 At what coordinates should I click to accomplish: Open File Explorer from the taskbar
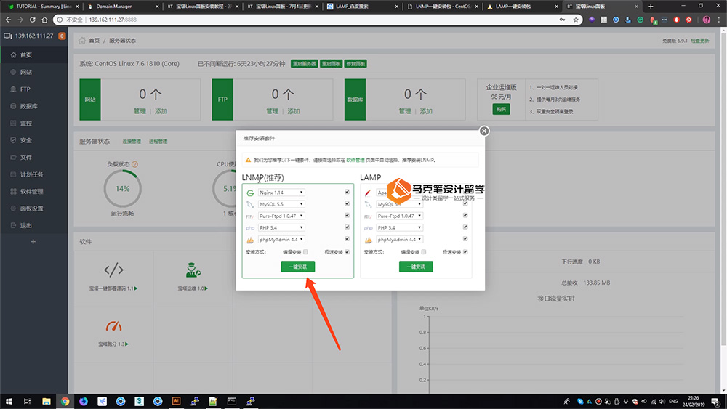[47, 402]
